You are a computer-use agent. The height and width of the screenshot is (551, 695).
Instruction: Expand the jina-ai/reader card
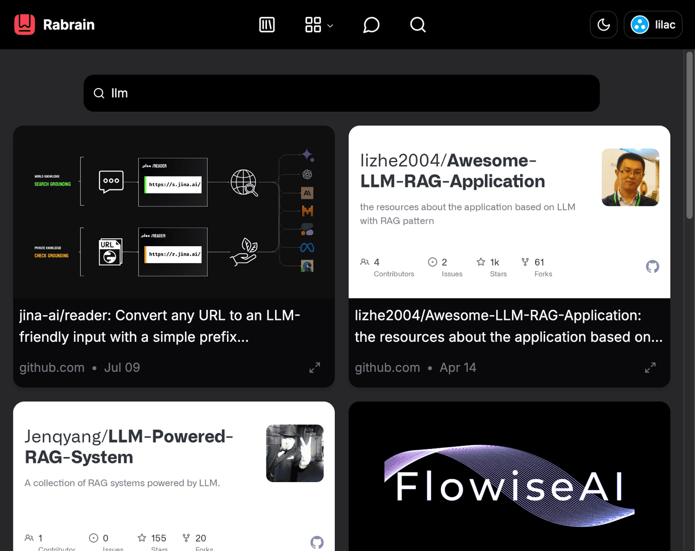click(x=314, y=367)
